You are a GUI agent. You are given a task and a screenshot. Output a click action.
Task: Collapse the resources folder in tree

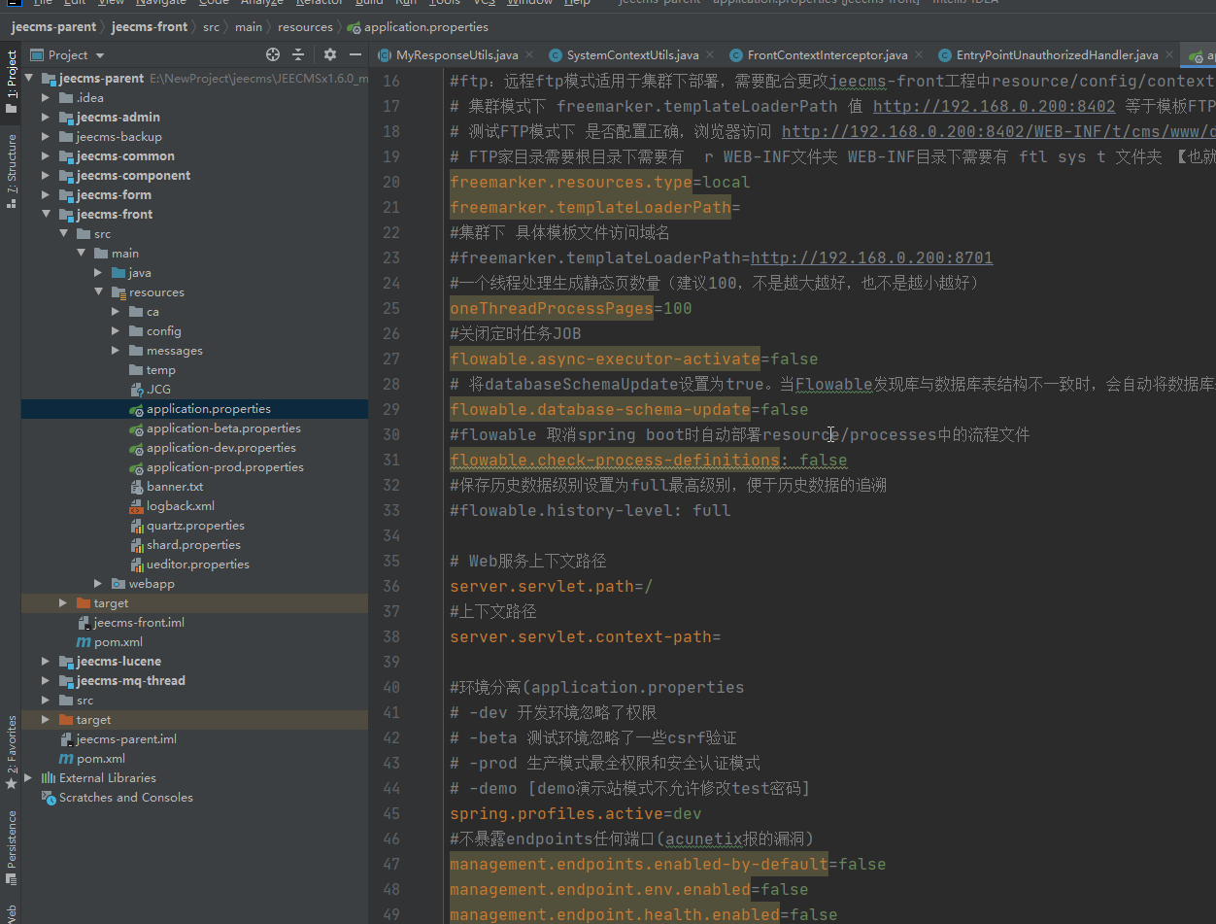pyautogui.click(x=99, y=292)
